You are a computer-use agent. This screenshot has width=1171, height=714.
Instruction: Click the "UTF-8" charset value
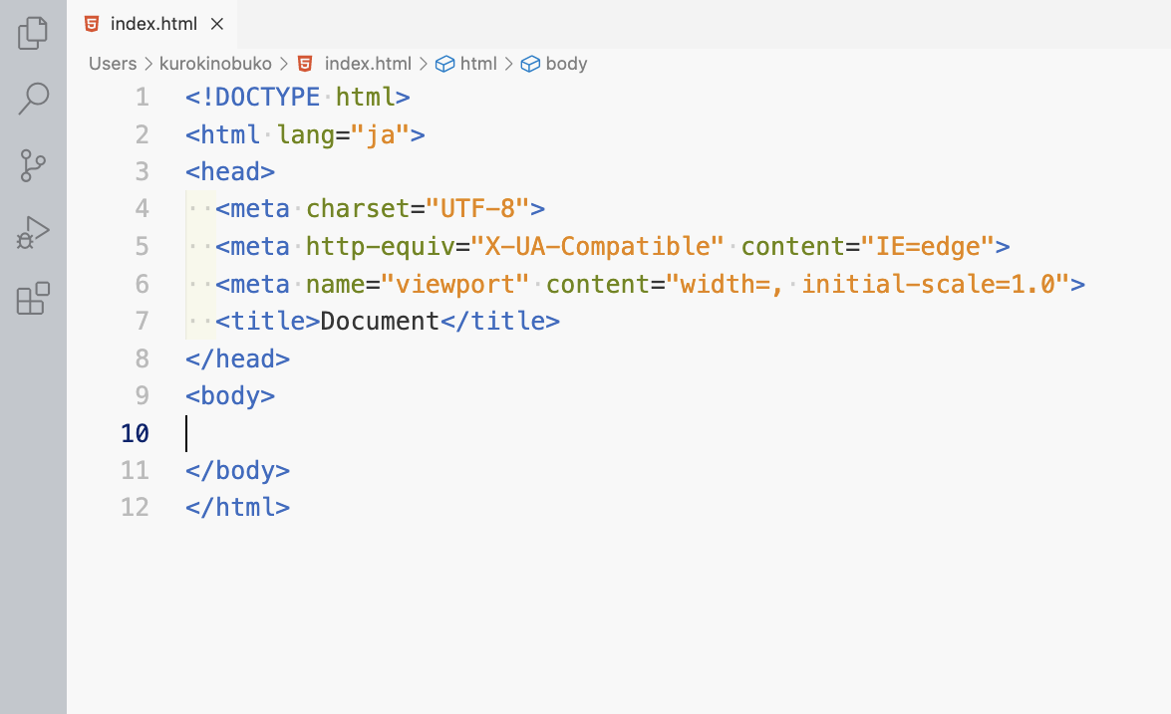pos(477,208)
